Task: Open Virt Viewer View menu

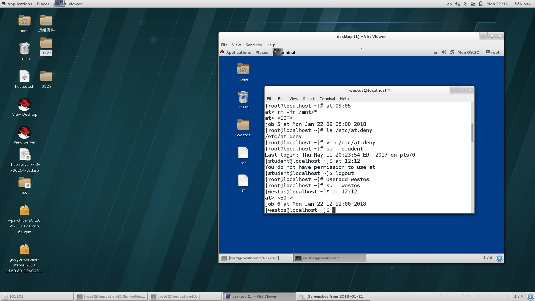Action: [236, 45]
